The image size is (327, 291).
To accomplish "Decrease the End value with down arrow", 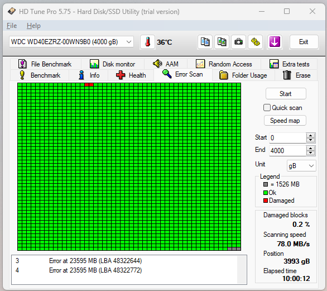I will pos(310,153).
